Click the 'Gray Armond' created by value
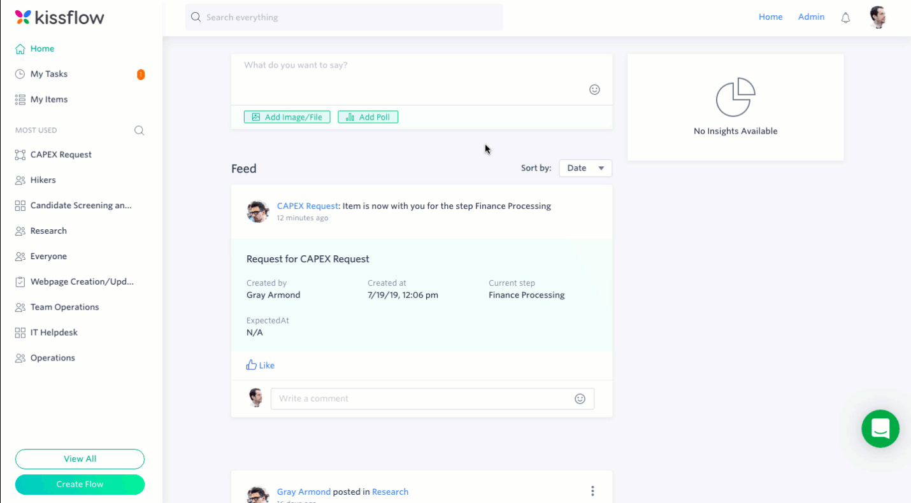Image resolution: width=911 pixels, height=503 pixels. coord(273,295)
